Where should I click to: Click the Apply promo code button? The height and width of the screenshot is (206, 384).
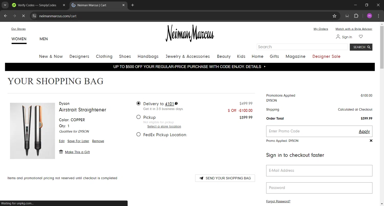364,131
